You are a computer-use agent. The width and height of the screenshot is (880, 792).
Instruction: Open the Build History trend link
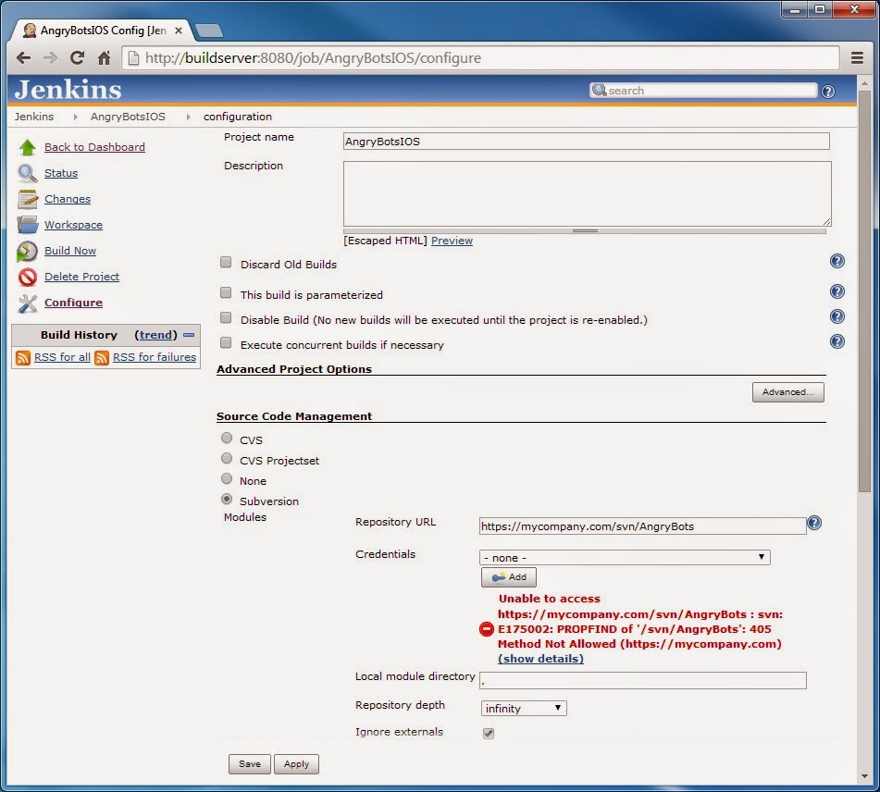coord(155,335)
